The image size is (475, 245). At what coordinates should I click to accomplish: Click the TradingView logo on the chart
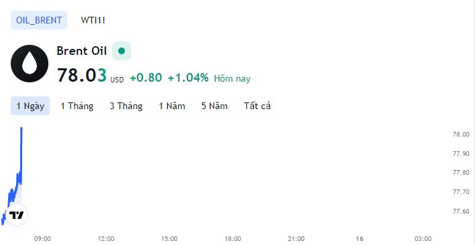[17, 215]
